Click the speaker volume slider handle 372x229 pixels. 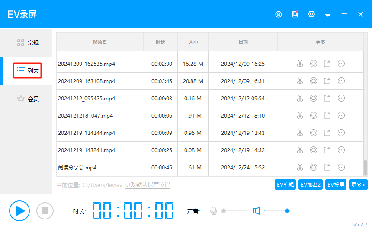[287, 211]
